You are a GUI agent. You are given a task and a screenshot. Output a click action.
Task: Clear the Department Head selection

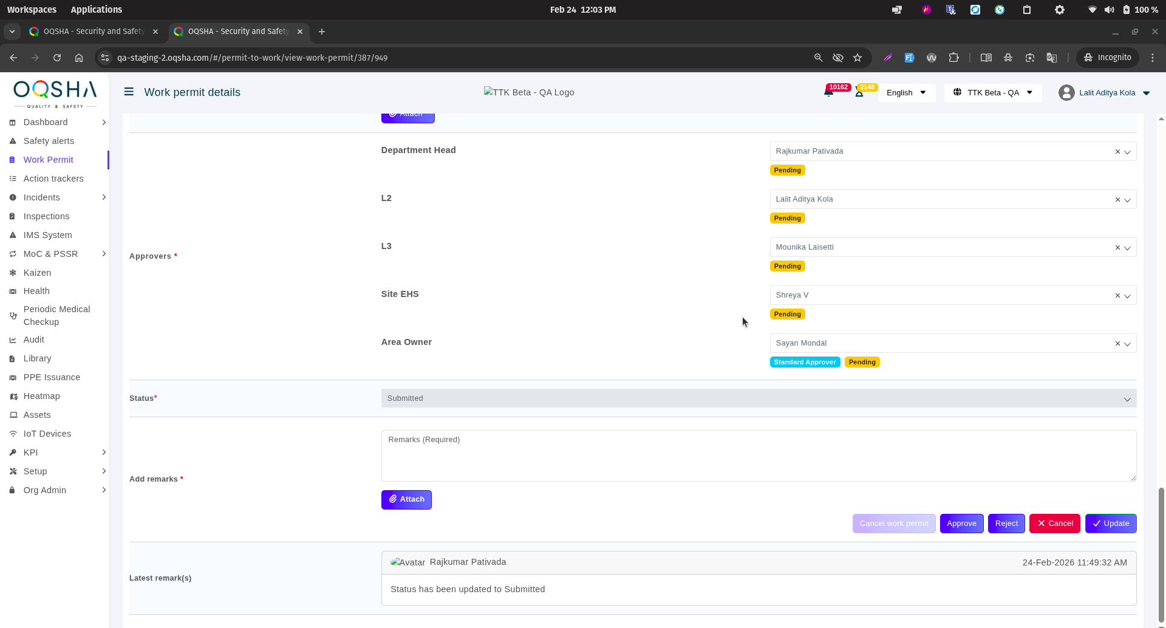(x=1117, y=152)
